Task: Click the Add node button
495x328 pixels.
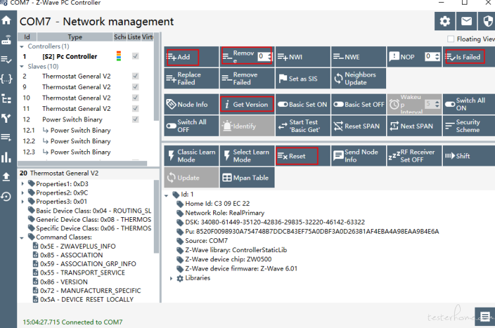Action: pyautogui.click(x=191, y=57)
